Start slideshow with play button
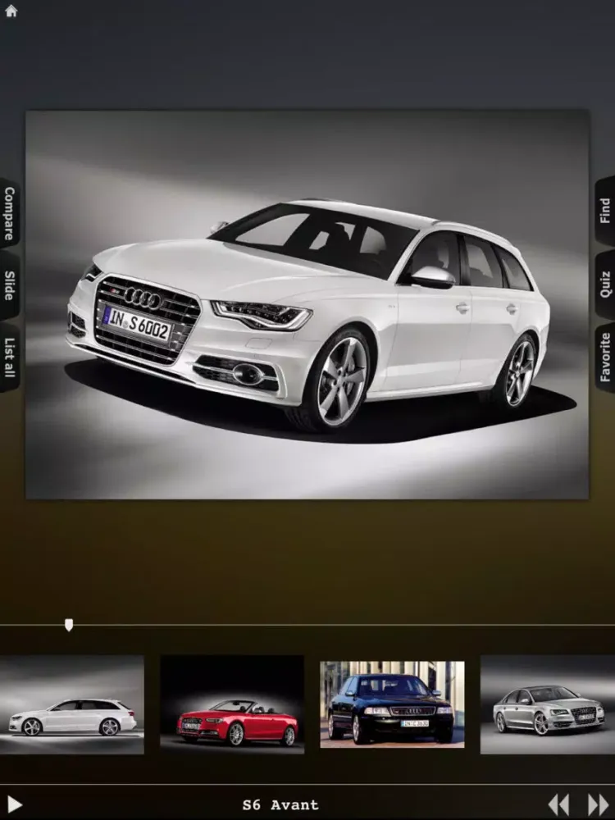The width and height of the screenshot is (615, 820). (x=15, y=805)
